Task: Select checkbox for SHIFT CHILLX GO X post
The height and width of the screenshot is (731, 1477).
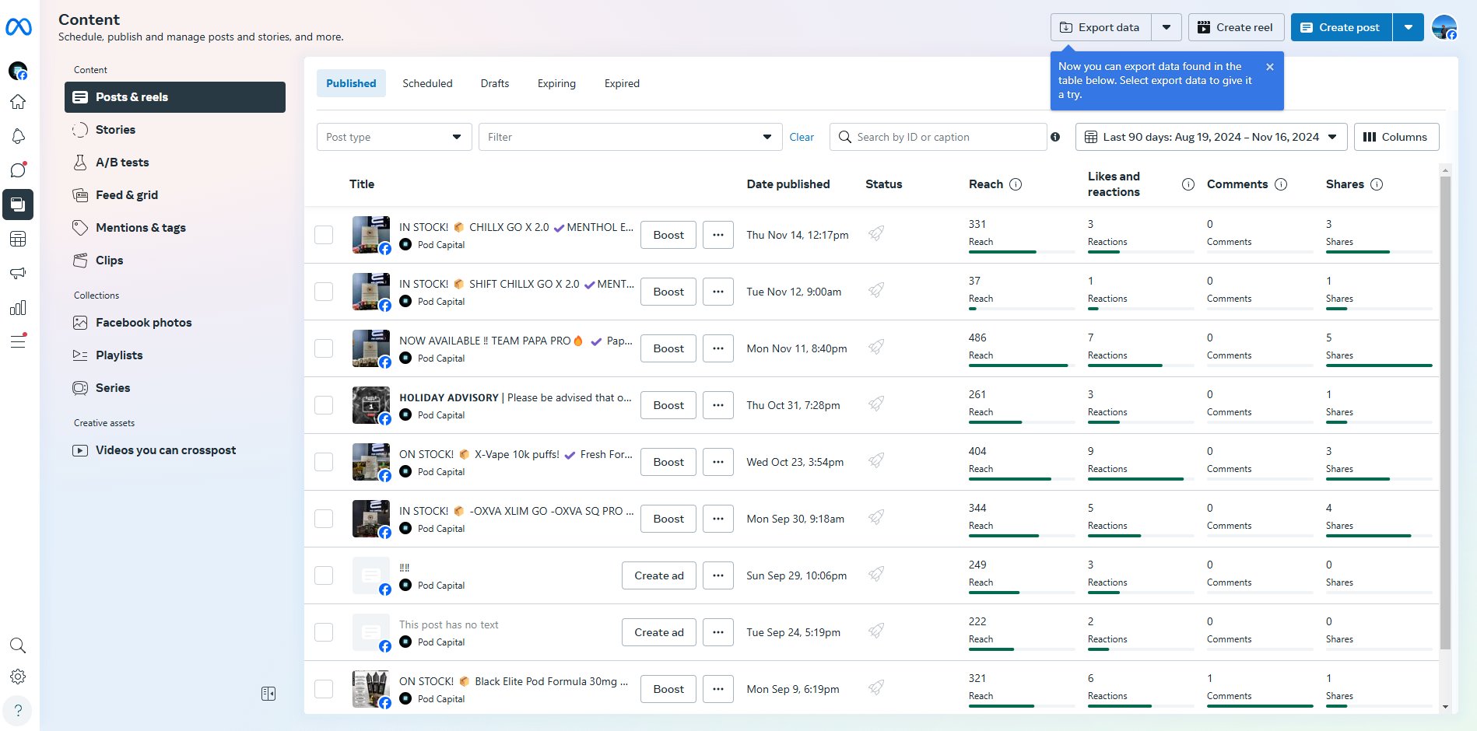Action: coord(324,292)
